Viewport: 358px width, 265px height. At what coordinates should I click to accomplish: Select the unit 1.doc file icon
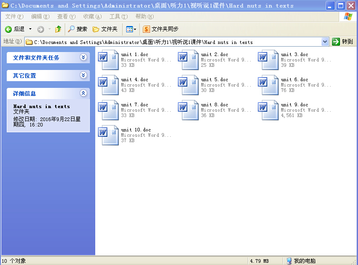click(x=108, y=60)
